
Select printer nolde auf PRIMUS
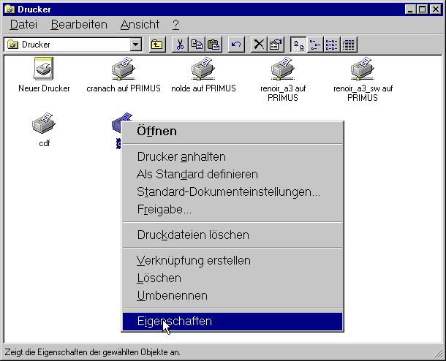[203, 69]
